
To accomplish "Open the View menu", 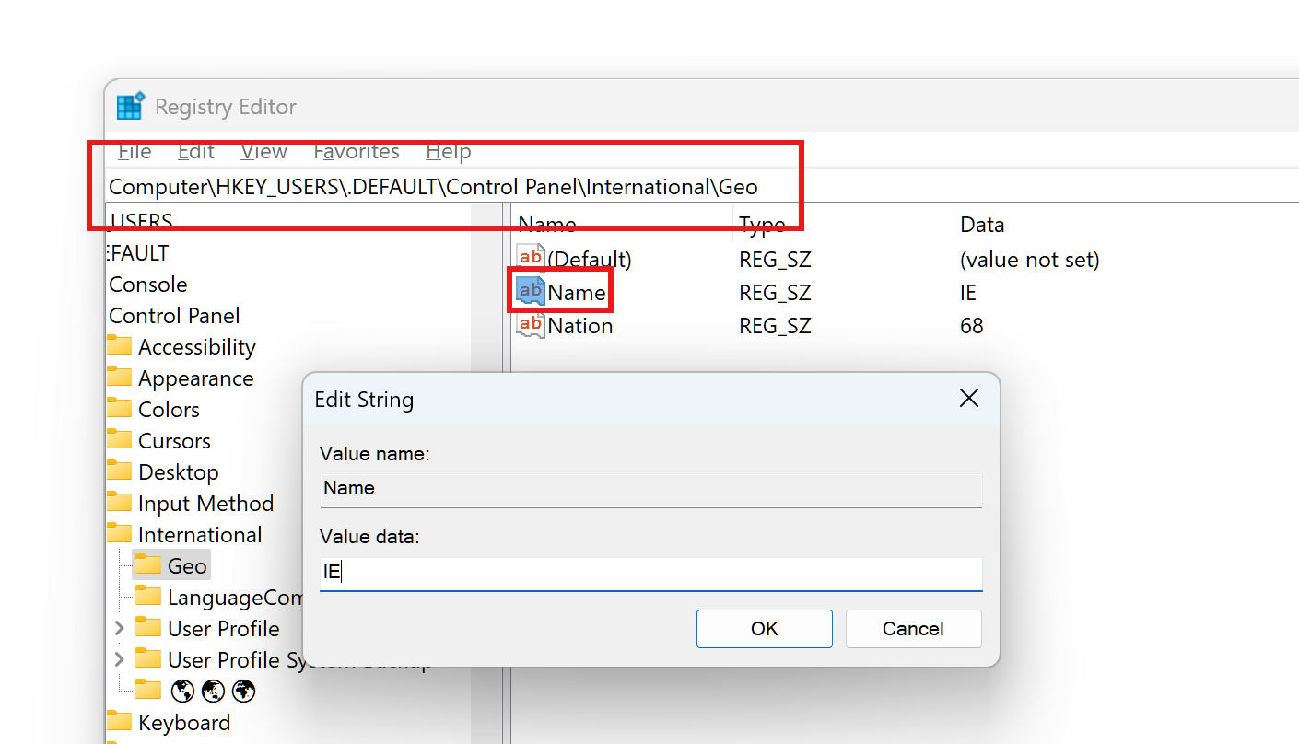I will pyautogui.click(x=263, y=152).
